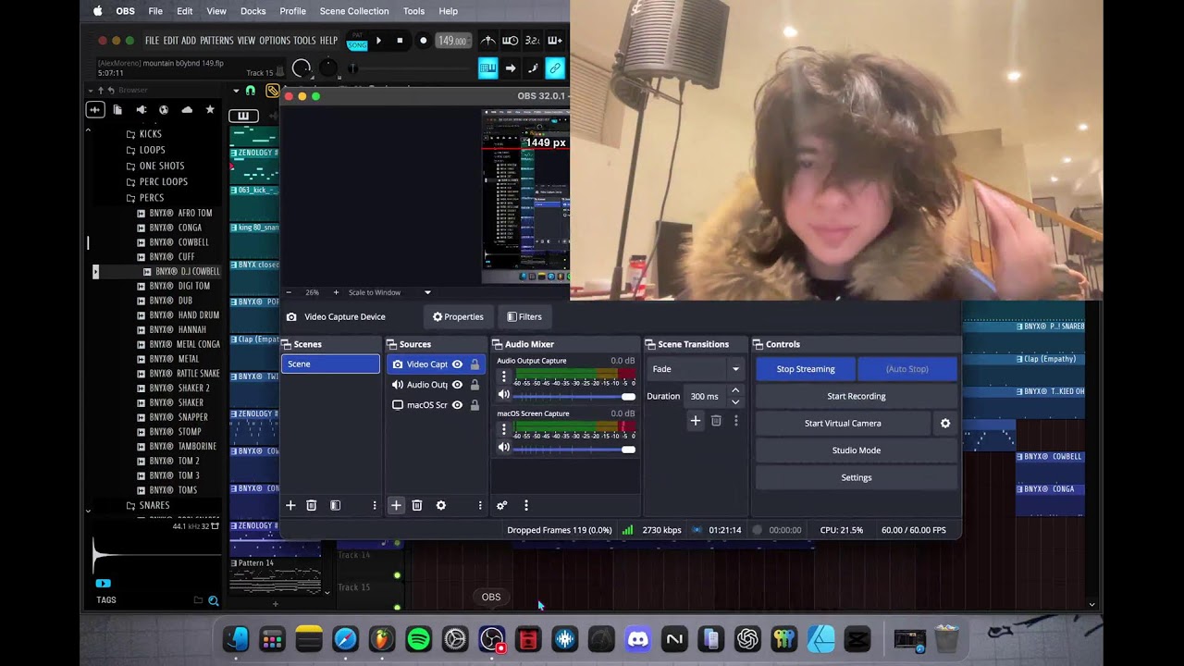1184x666 pixels.
Task: Add a scene transition plus icon
Action: click(696, 421)
